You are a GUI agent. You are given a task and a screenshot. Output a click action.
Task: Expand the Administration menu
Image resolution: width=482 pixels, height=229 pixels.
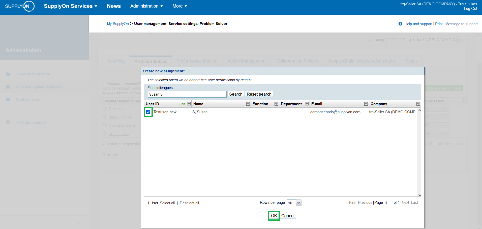147,6
